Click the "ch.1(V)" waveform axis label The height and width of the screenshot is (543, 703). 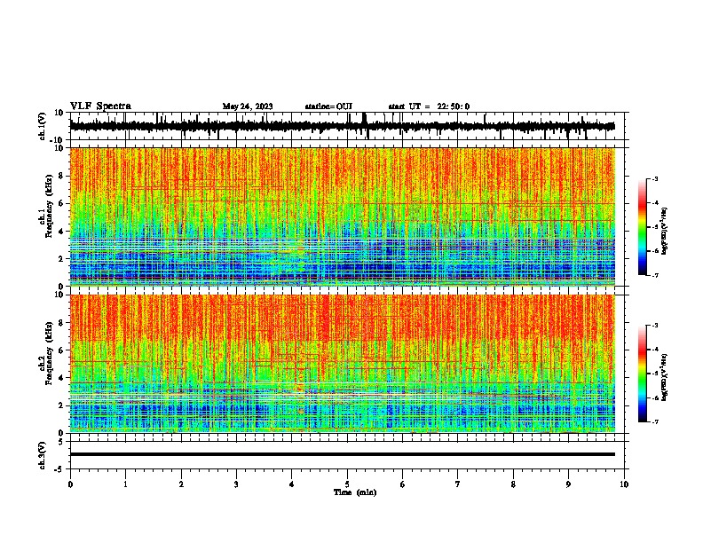tap(43, 126)
